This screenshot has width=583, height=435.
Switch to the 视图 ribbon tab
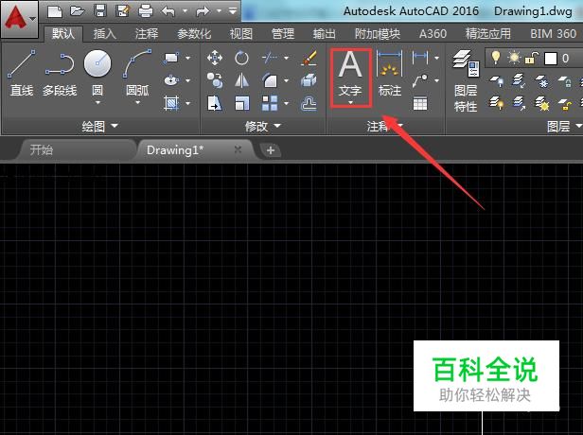[241, 34]
